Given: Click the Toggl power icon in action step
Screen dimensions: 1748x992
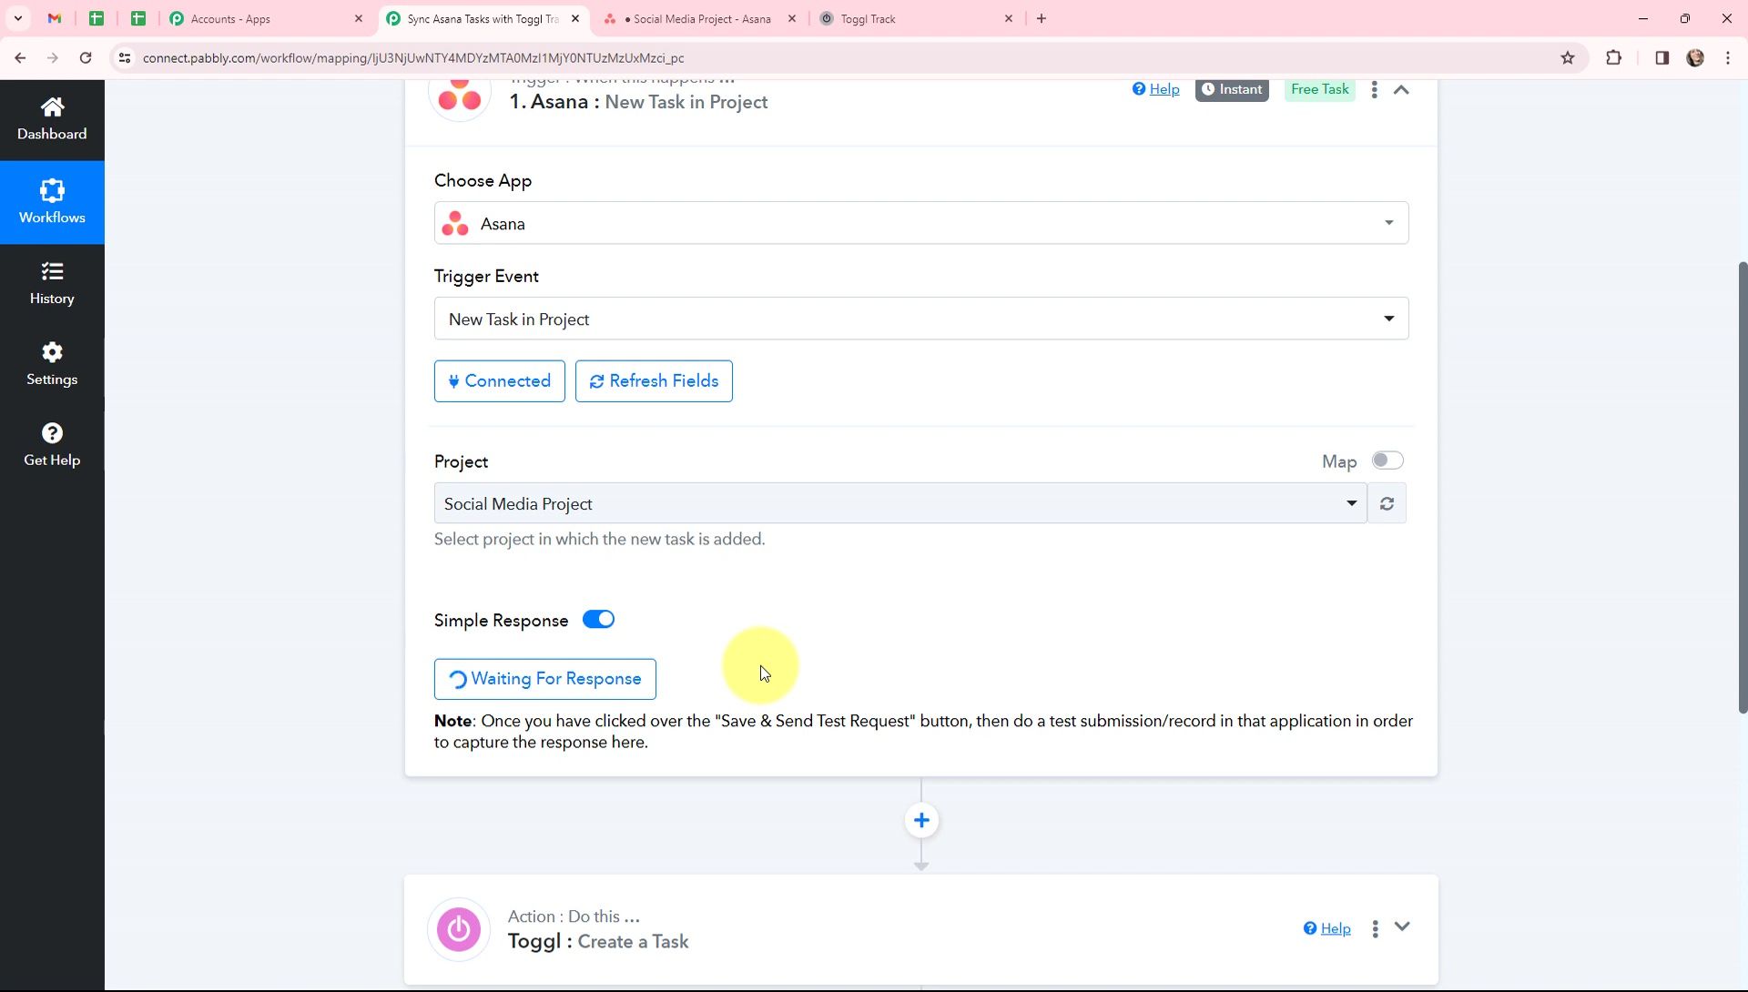Looking at the screenshot, I should point(459,929).
